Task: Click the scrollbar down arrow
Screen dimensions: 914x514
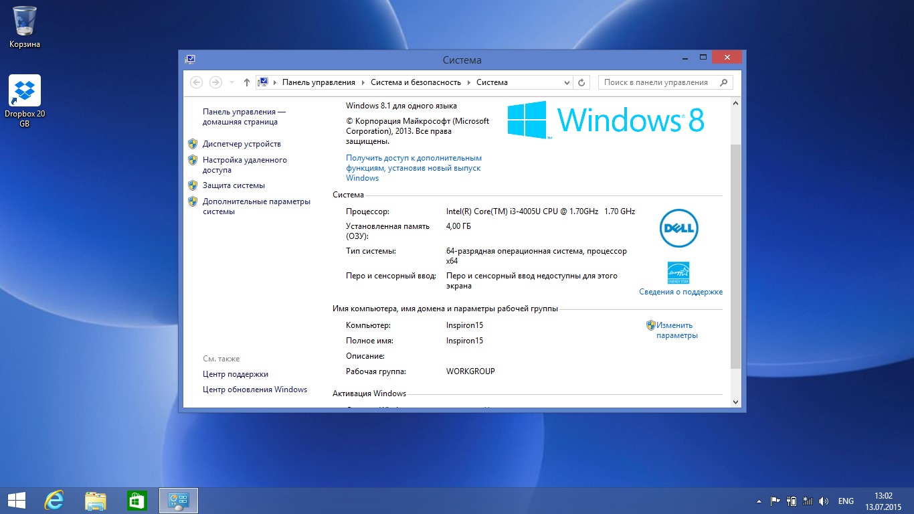Action: click(x=736, y=402)
